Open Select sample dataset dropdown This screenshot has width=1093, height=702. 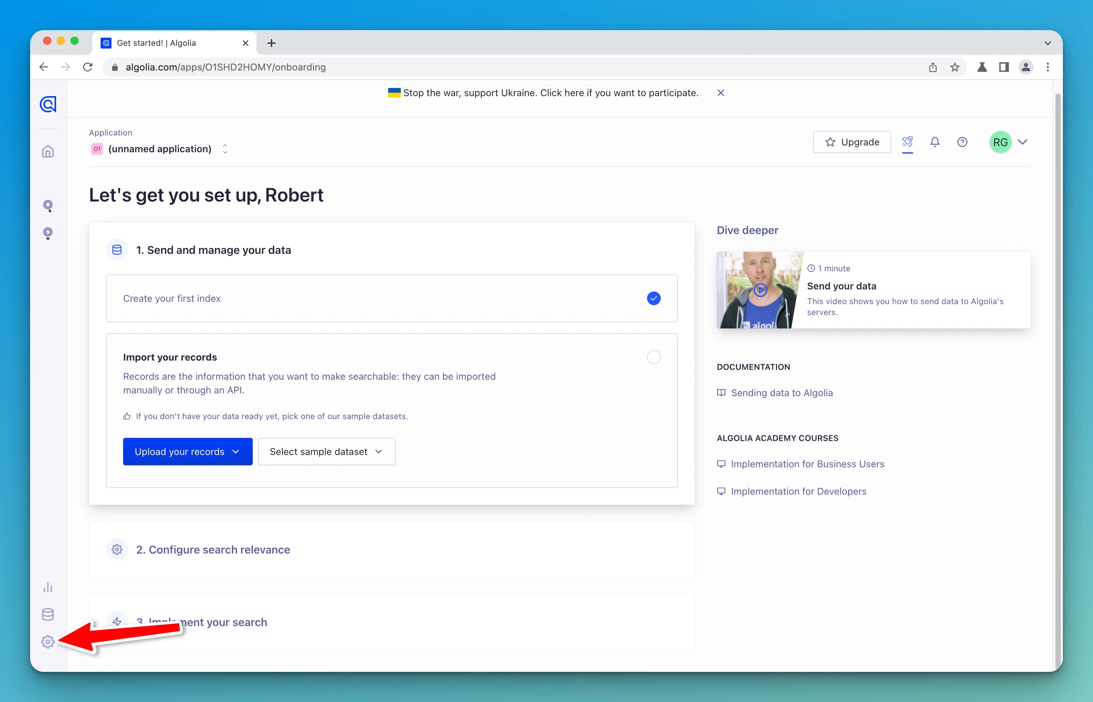[326, 451]
